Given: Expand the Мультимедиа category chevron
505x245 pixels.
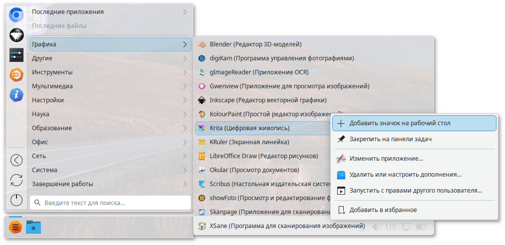Looking at the screenshot, I should point(185,86).
